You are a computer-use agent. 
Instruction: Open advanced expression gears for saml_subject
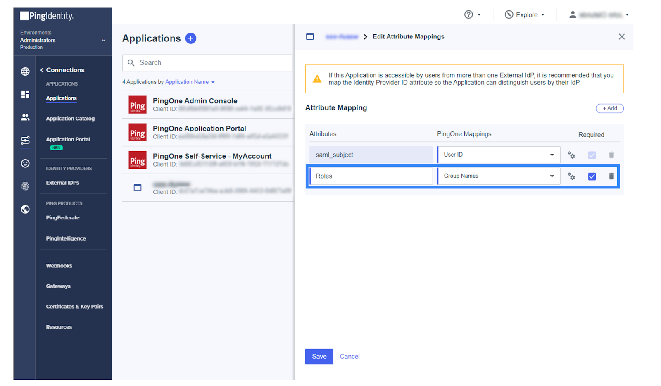click(571, 155)
